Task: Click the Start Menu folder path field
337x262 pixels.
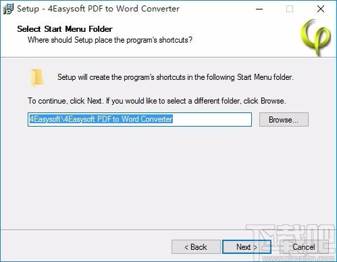Action: (x=140, y=119)
